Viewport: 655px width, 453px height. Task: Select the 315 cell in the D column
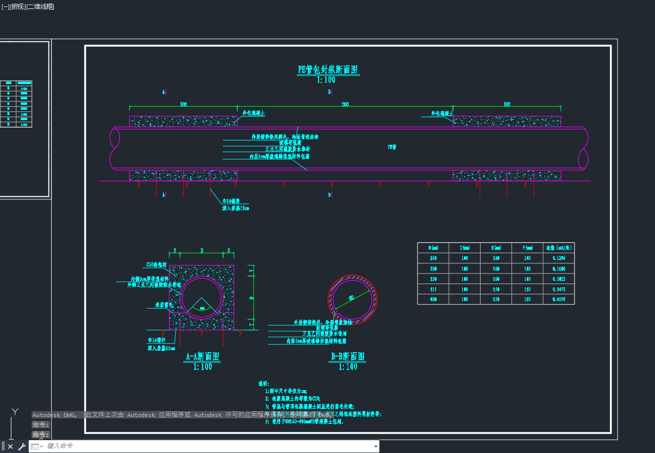[433, 289]
